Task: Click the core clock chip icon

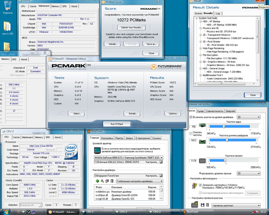Action: point(202,126)
